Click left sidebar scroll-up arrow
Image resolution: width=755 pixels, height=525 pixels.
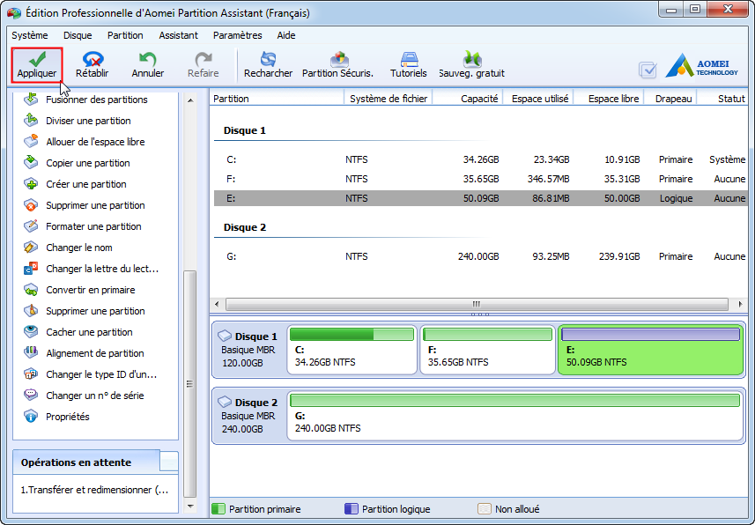[x=190, y=100]
